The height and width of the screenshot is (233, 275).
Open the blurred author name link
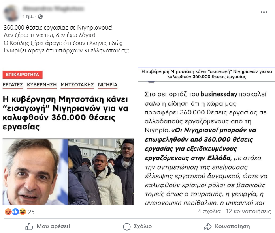[53, 9]
